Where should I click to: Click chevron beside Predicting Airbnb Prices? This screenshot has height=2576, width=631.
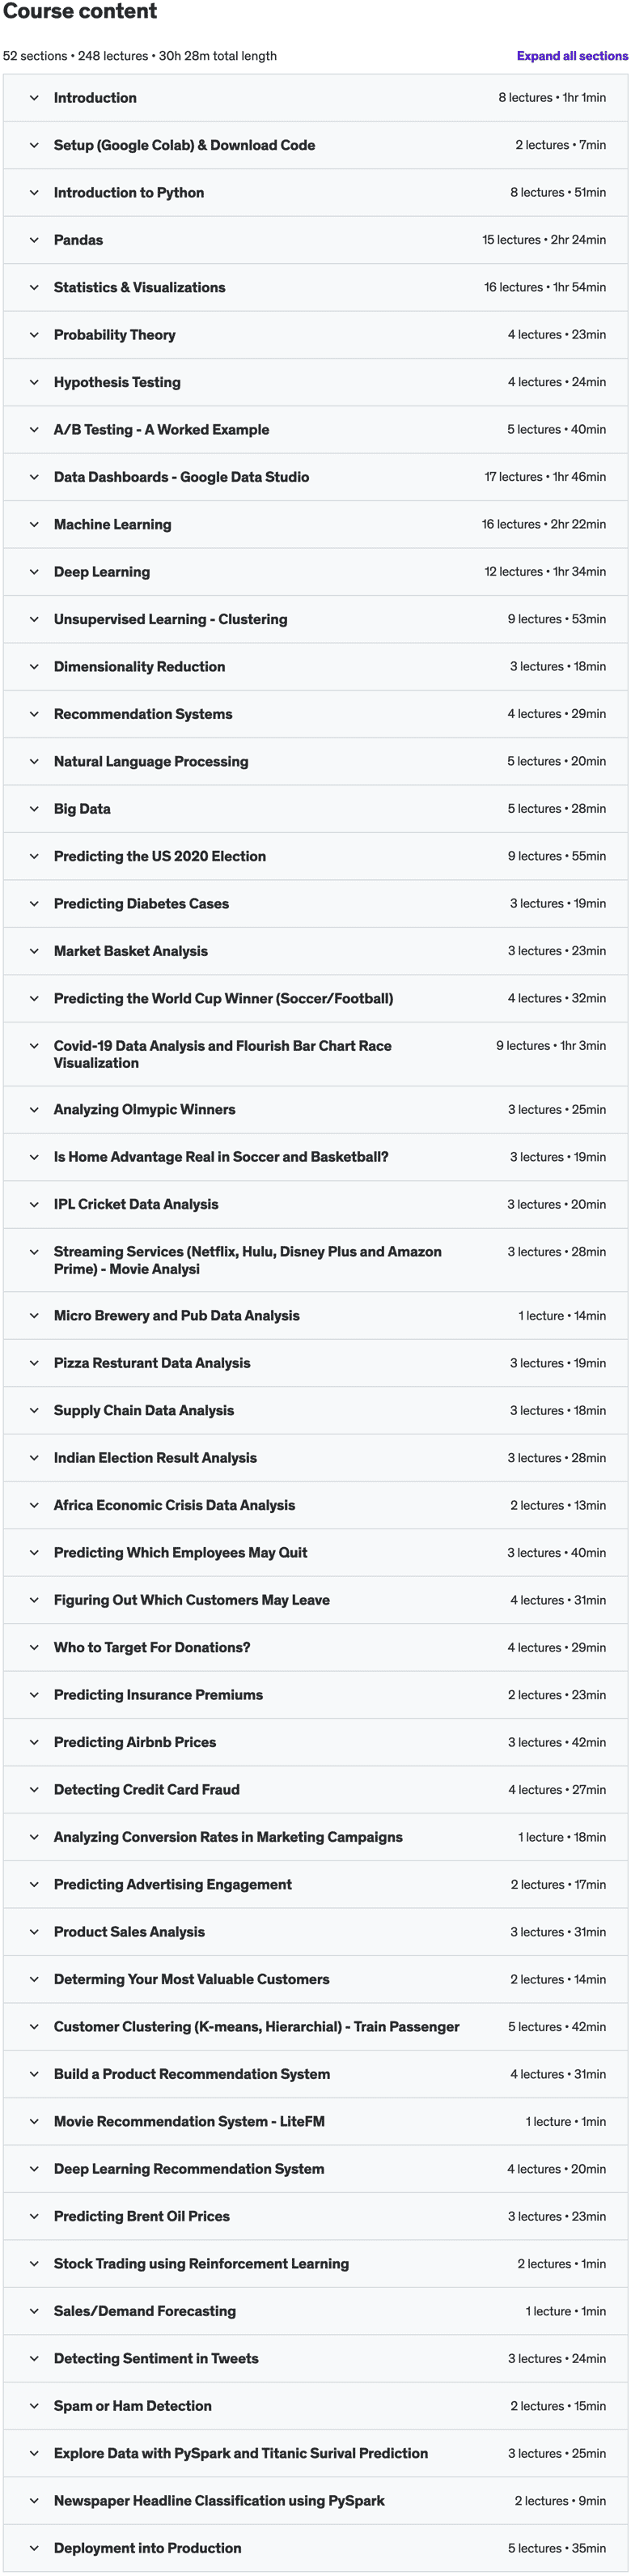click(x=34, y=1742)
